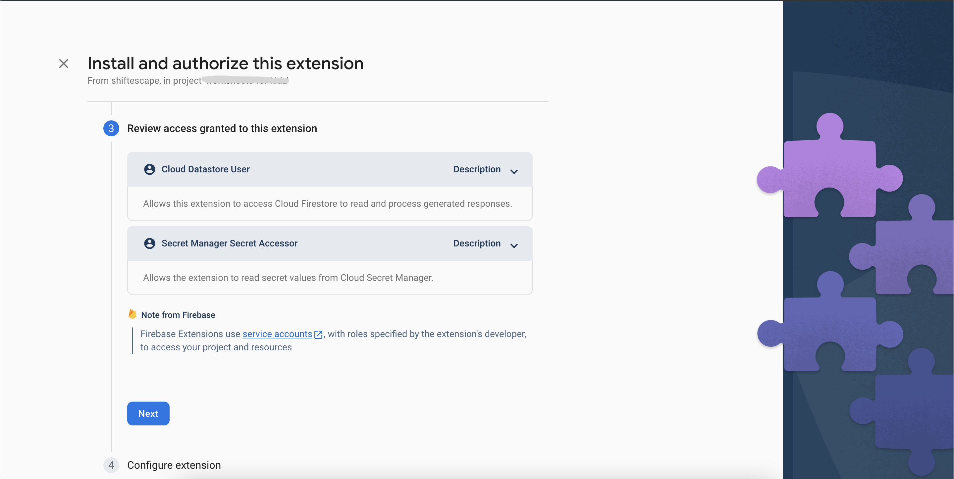Click the external link icon beside service accounts
Screen dimensions: 954x479
[318, 334]
